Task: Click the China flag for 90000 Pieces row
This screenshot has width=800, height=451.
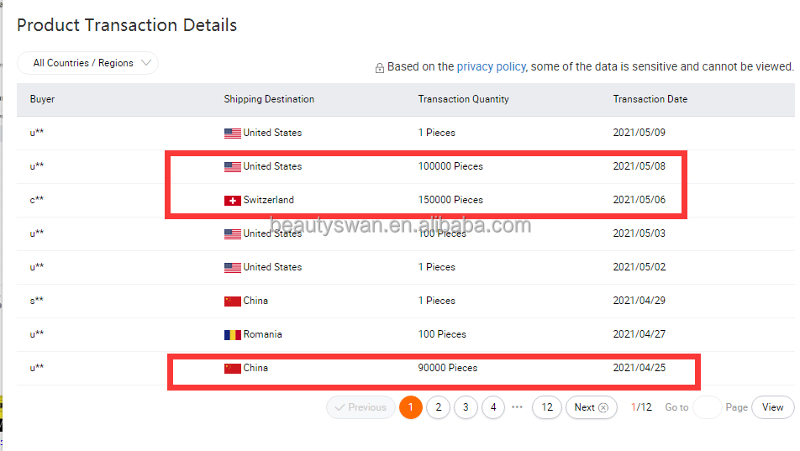Action: [233, 369]
